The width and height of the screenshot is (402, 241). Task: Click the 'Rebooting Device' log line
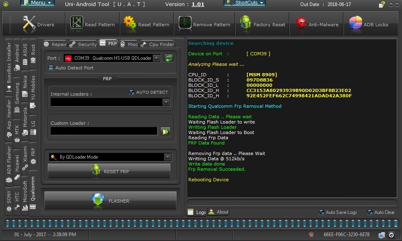click(x=208, y=180)
